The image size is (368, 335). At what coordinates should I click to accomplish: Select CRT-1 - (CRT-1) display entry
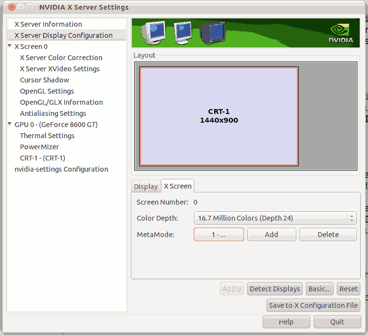pos(43,158)
